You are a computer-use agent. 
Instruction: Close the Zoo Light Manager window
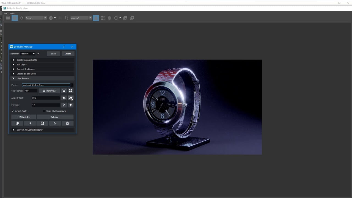tap(72, 47)
